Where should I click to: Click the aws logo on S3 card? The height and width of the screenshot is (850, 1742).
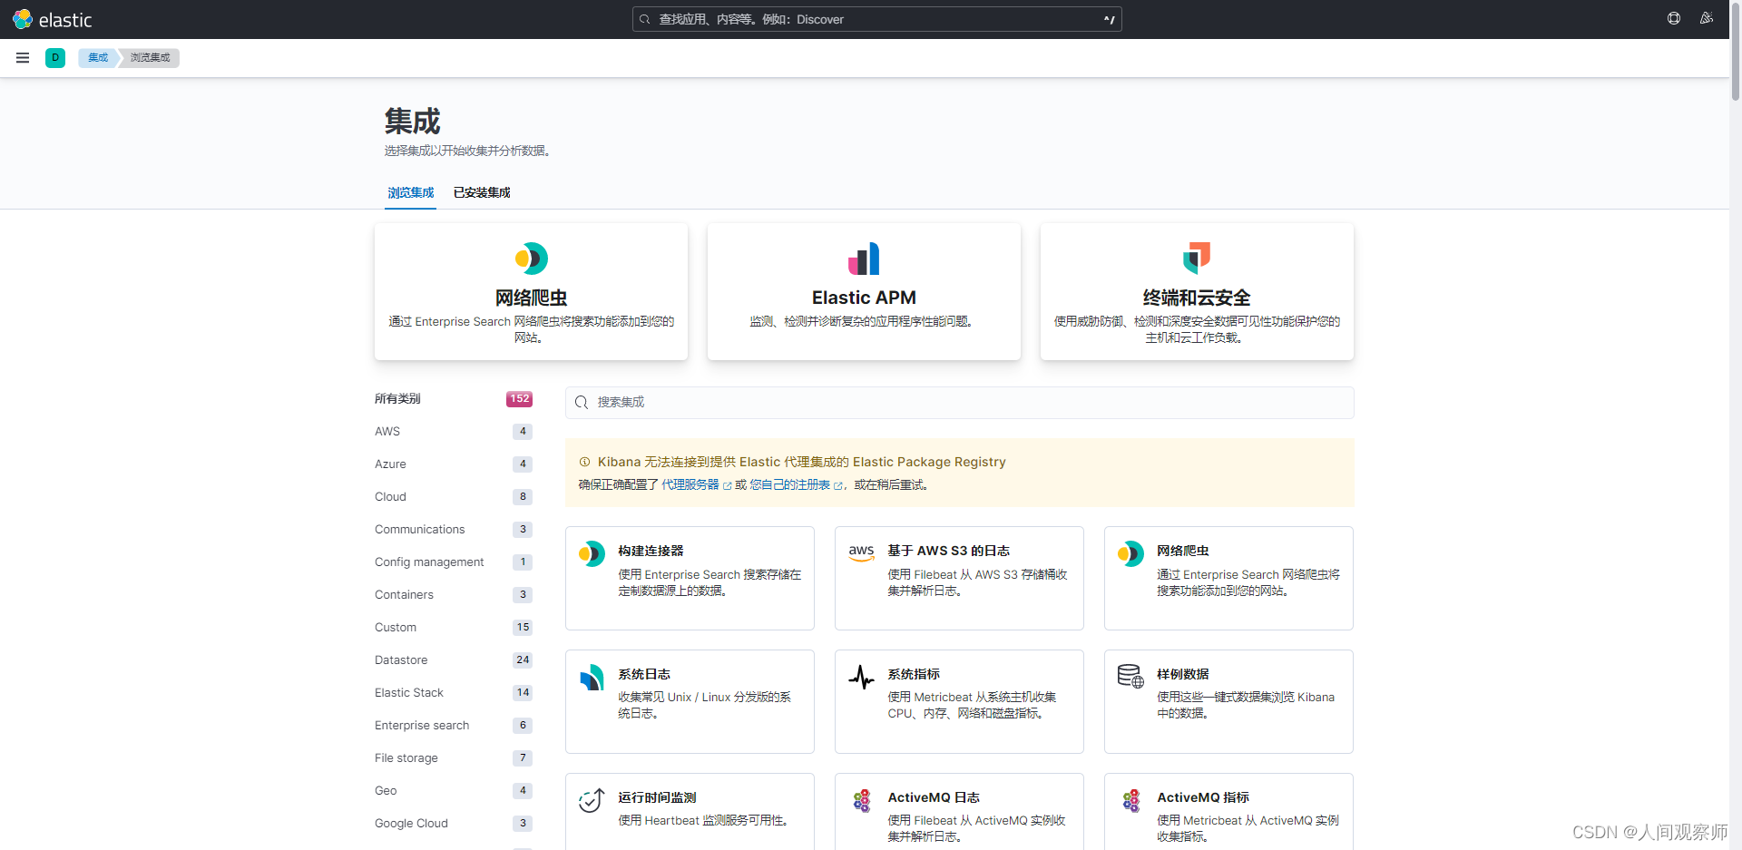click(x=861, y=552)
